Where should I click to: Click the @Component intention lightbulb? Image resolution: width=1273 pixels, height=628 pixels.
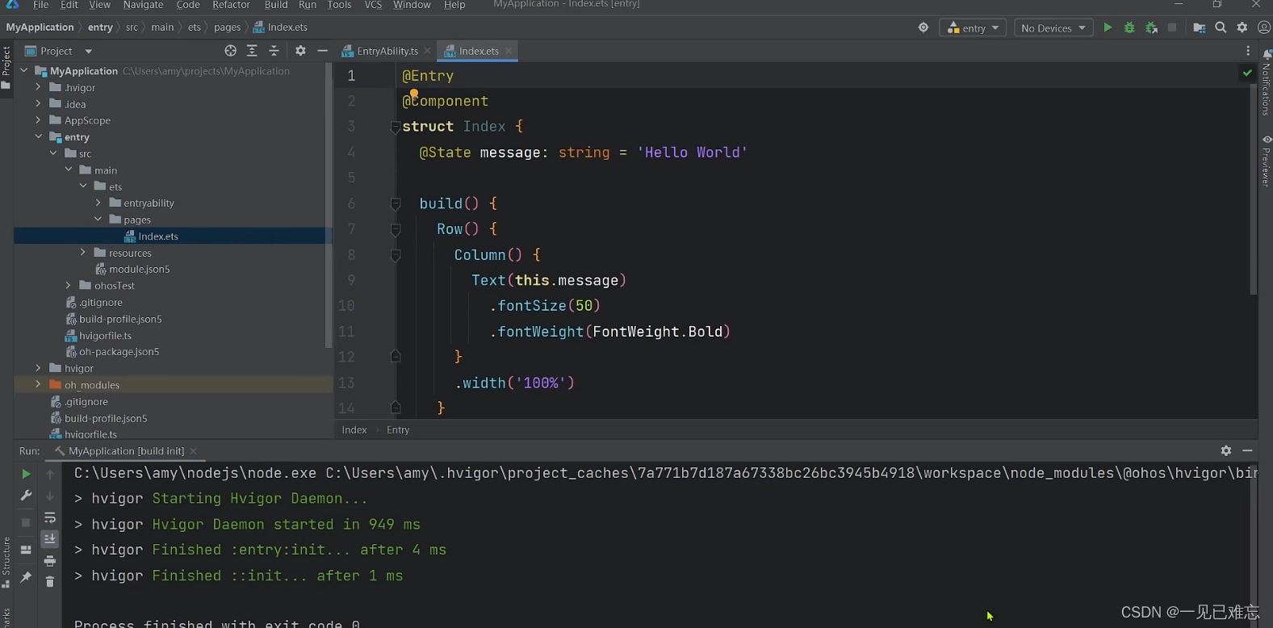413,94
